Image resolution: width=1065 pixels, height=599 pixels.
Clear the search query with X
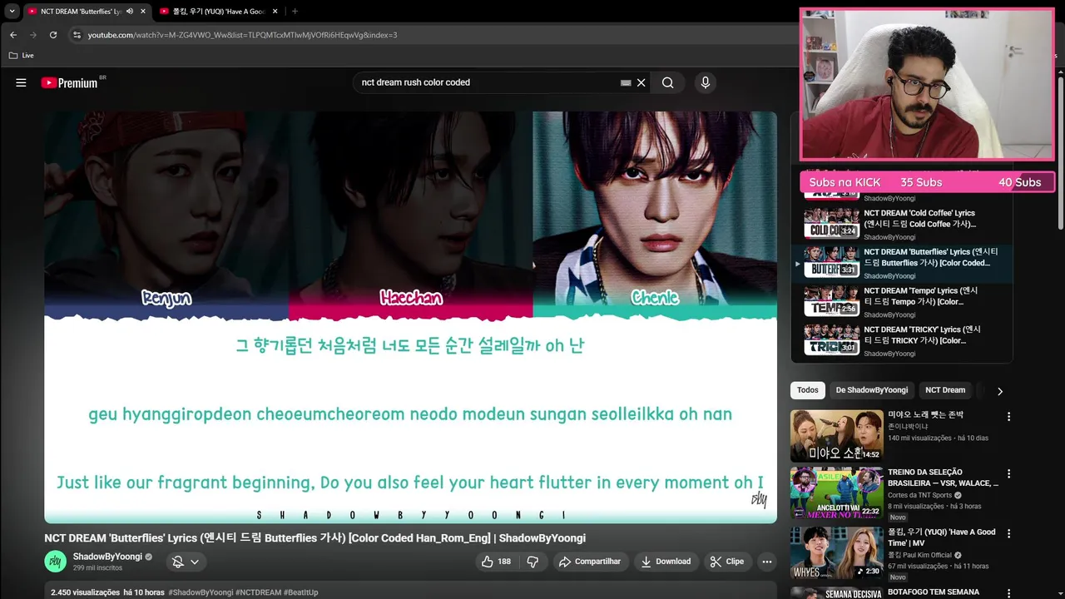pyautogui.click(x=641, y=82)
